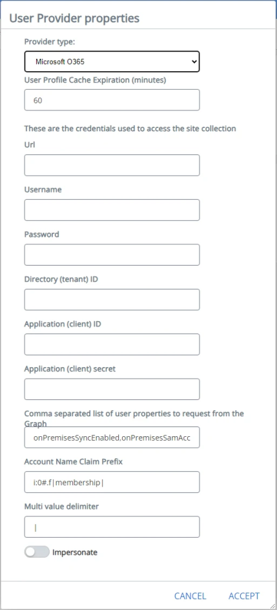Toggle the Impersonate switch

pyautogui.click(x=37, y=552)
